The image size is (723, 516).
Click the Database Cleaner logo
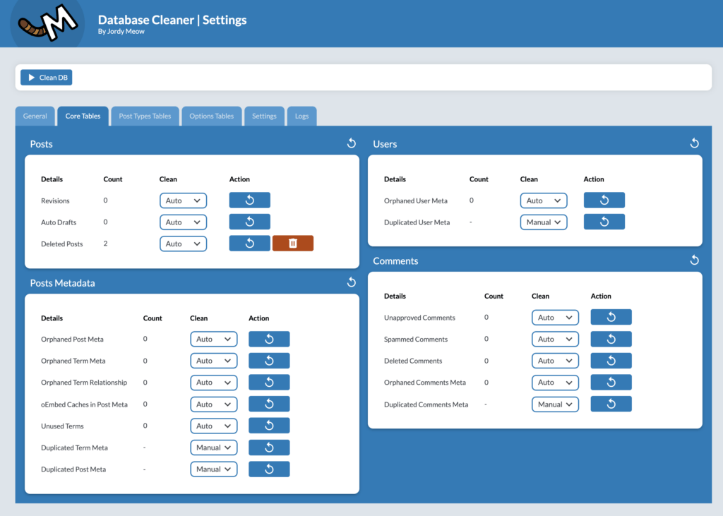pos(46,23)
